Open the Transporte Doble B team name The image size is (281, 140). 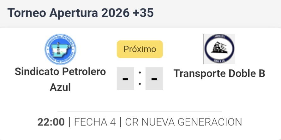tap(219, 73)
